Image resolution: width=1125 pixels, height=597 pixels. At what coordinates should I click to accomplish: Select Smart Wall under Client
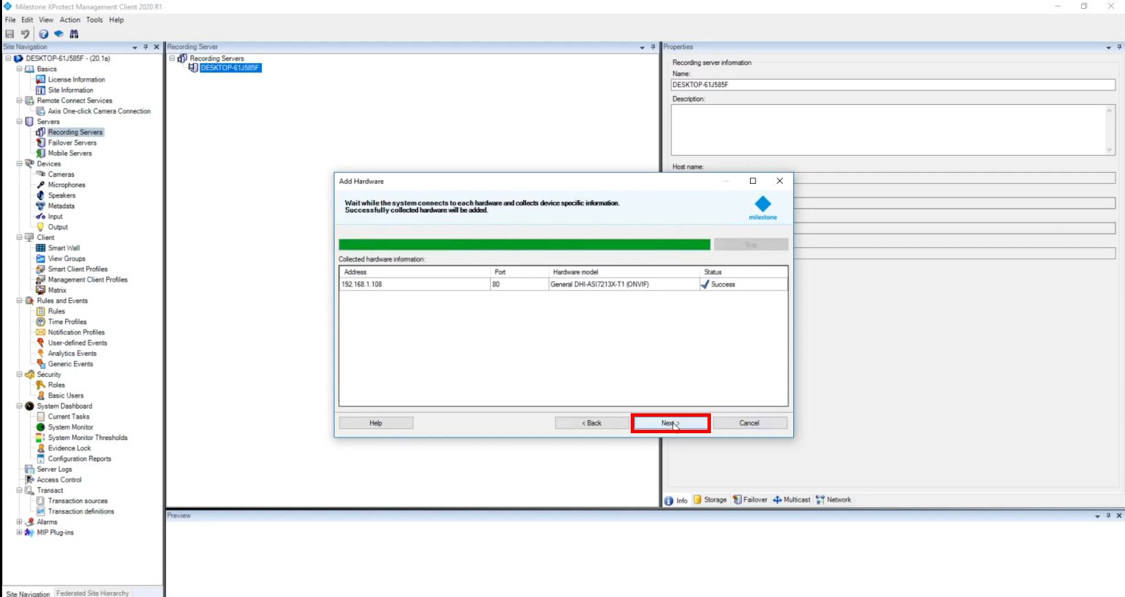(x=64, y=248)
